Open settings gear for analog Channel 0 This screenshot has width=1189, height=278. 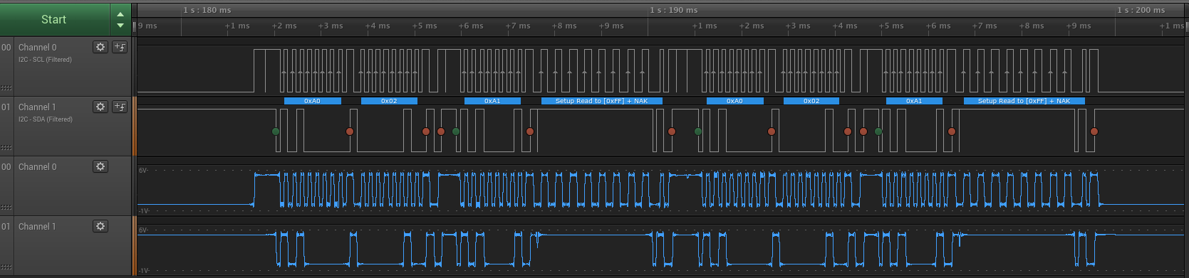click(x=100, y=166)
